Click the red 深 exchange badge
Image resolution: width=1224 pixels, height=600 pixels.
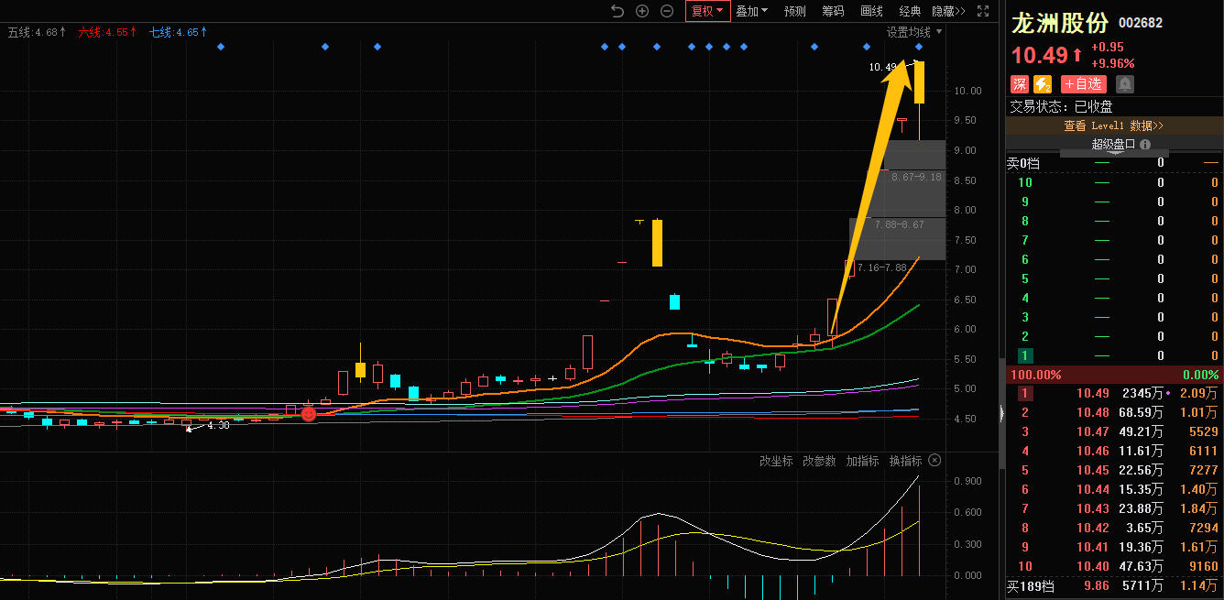1019,84
